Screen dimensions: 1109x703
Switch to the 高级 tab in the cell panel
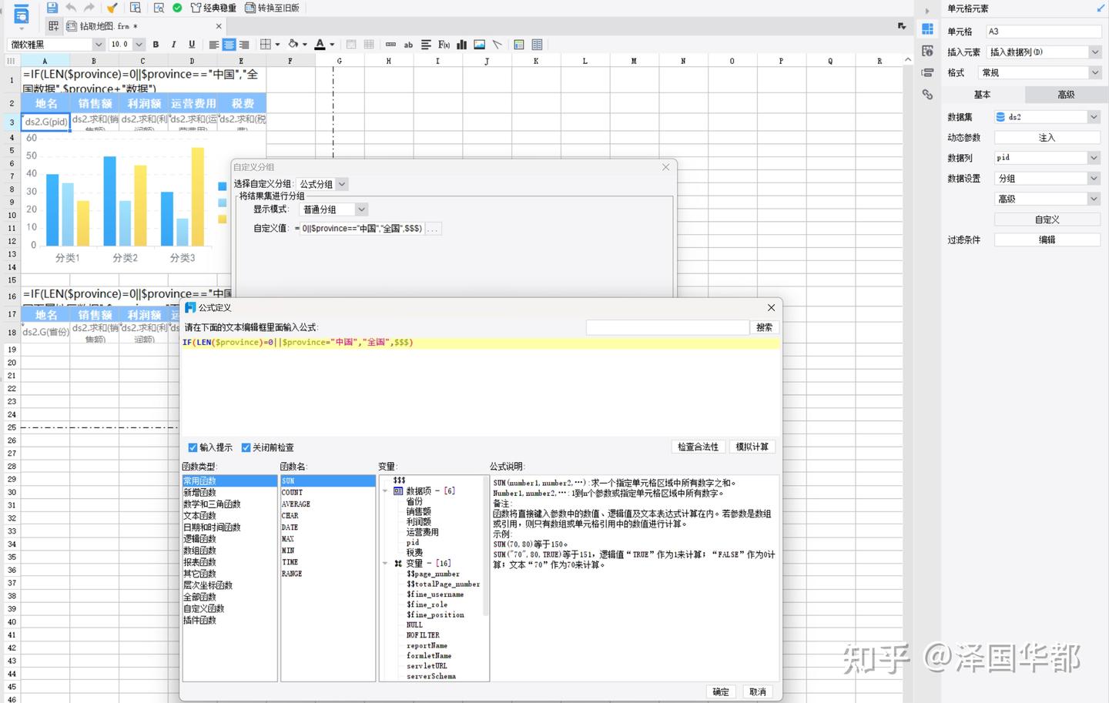(1066, 94)
